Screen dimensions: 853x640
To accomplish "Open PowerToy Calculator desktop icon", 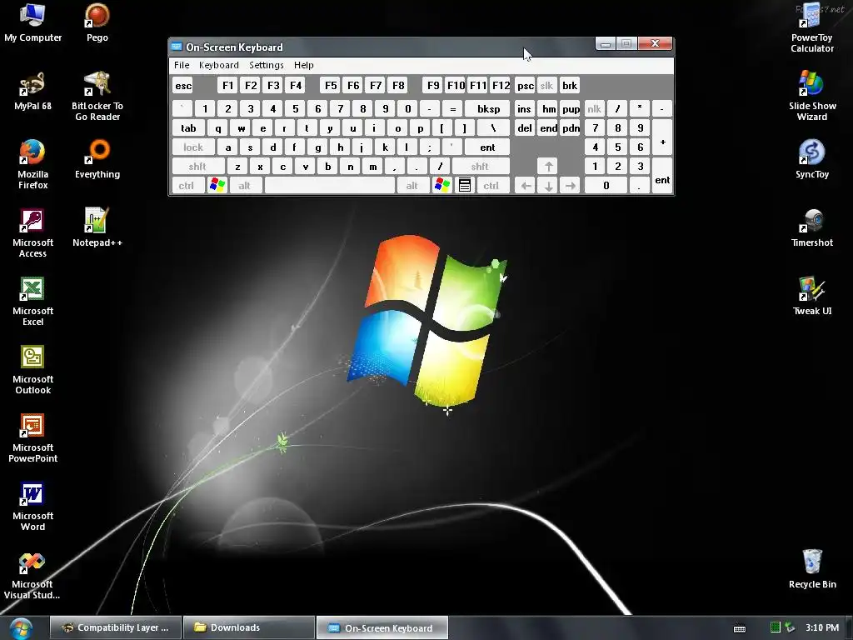I will pos(811,28).
